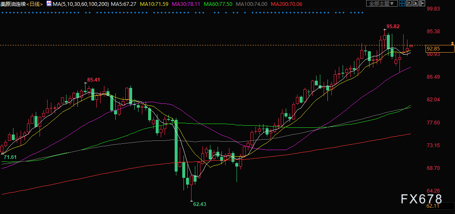This screenshot has height=214, width=455.
Task: Click the MA indicator chart icon
Action: coord(49,4)
